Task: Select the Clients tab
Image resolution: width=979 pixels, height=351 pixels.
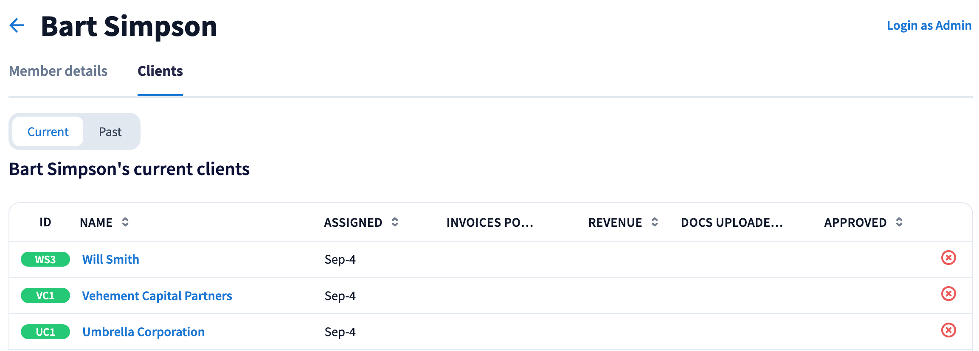Action: point(160,71)
